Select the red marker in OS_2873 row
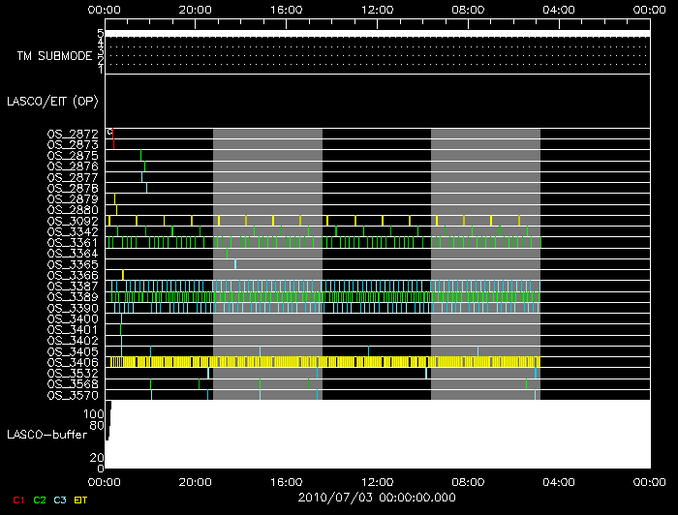Viewport: 678px width, 515px height. 113,144
